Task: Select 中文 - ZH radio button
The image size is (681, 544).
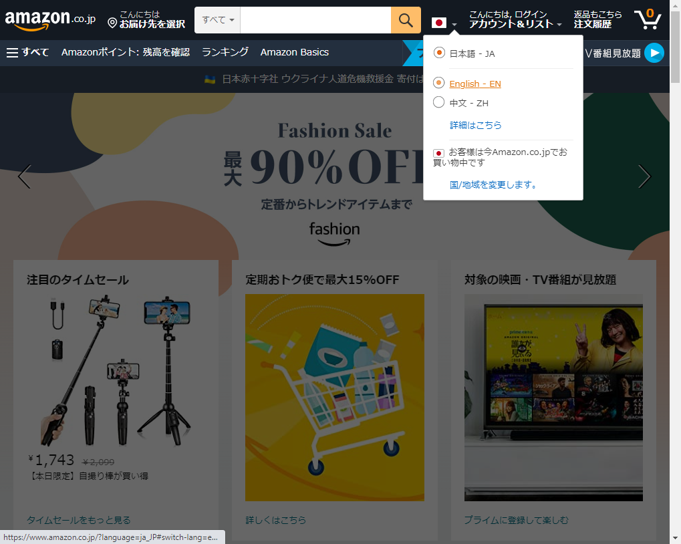Action: coord(438,102)
